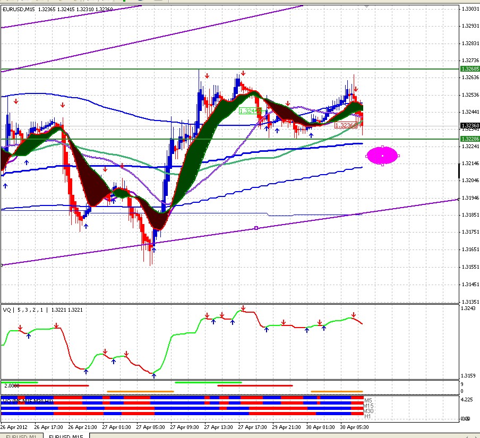480x438 pixels.
Task: Click lowest blue arrow in VQ indicator window
Action: [153, 376]
